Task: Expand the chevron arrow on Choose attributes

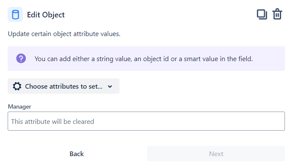Action: click(110, 87)
